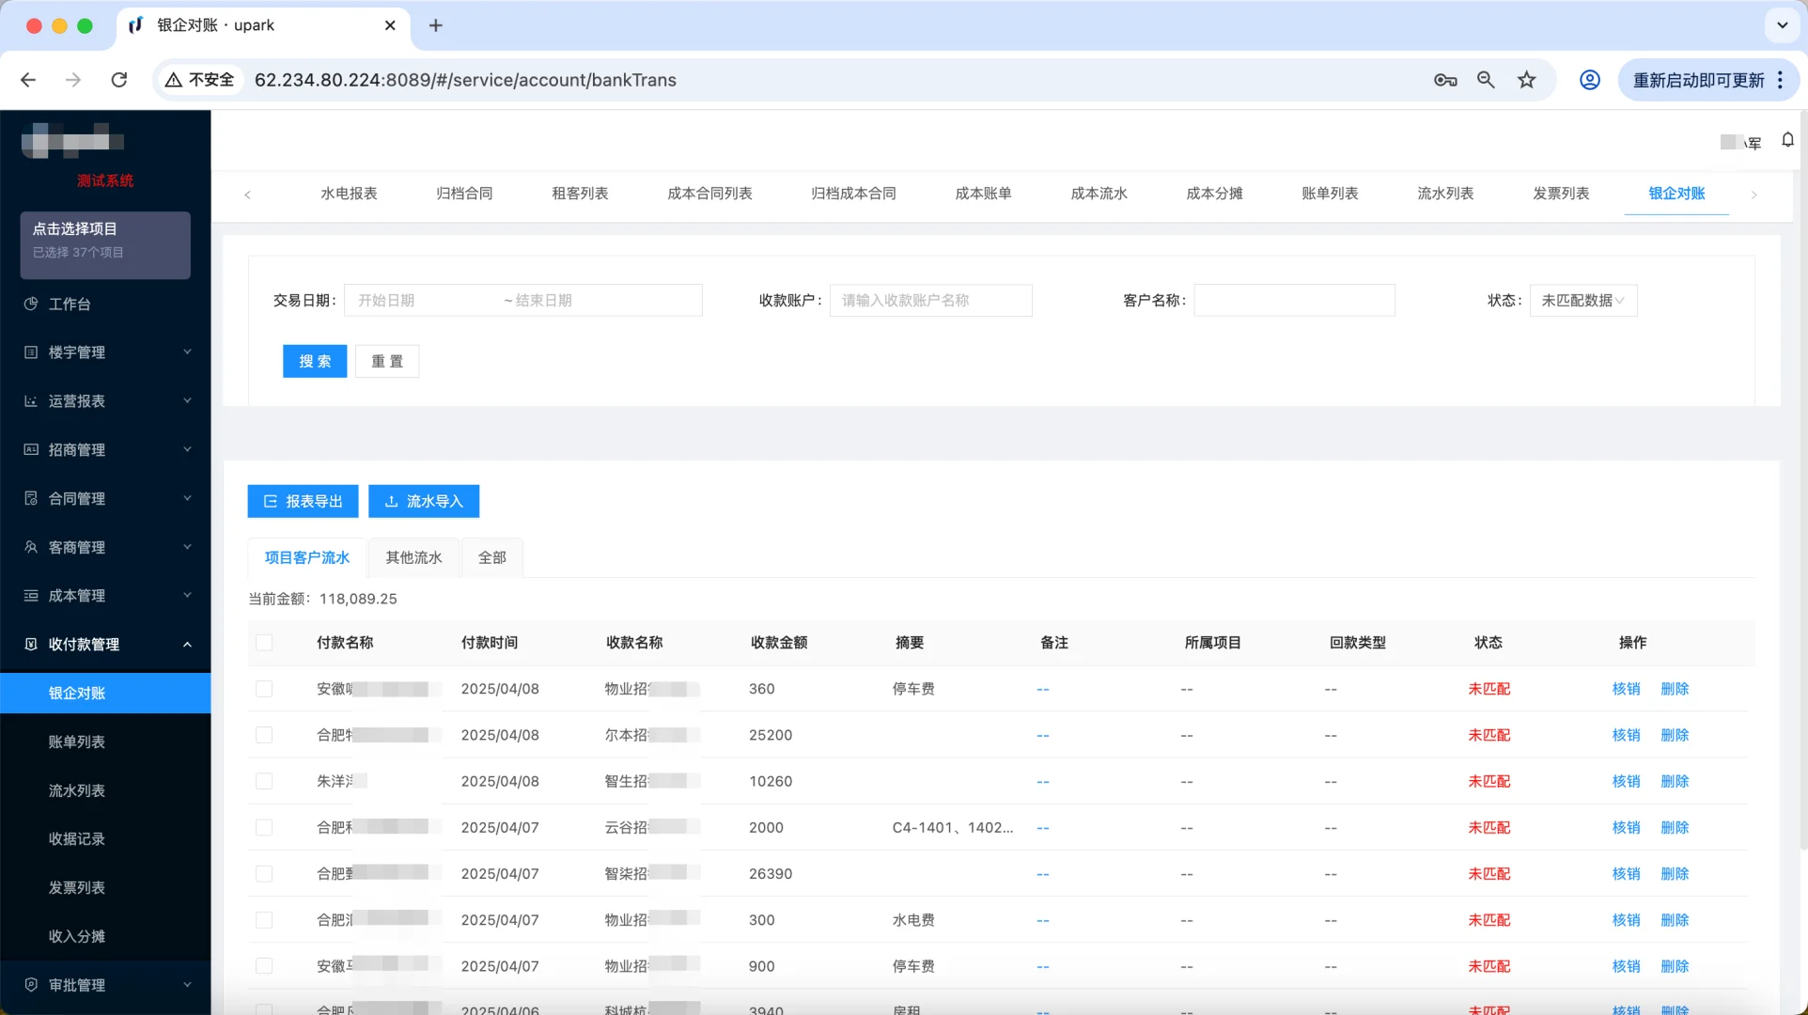Click the 报表导出 export icon button
Screen dimensions: 1808x1015
[270, 501]
